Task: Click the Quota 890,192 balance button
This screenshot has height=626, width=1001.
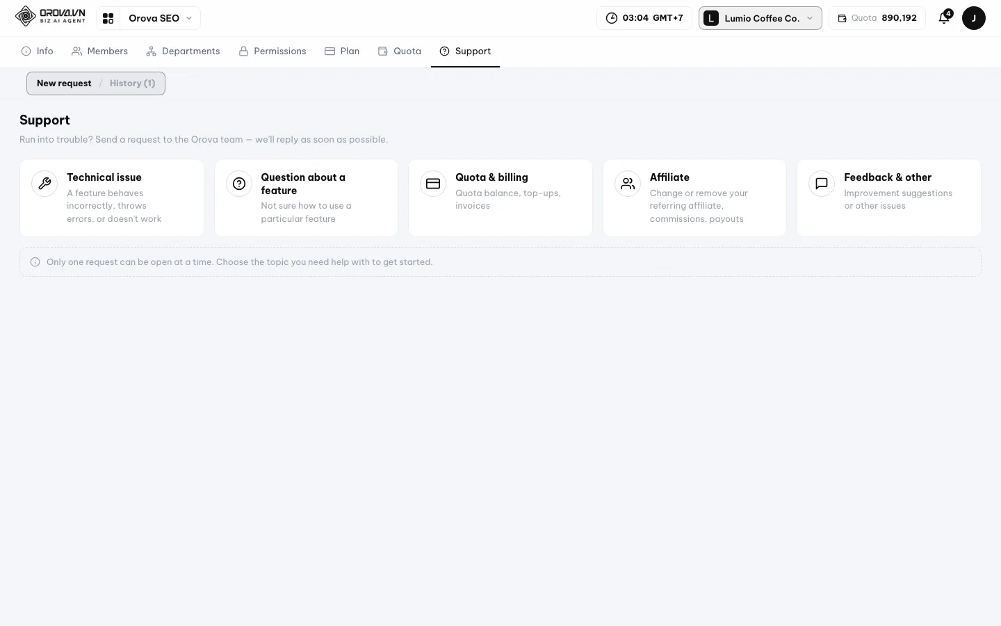Action: [877, 18]
